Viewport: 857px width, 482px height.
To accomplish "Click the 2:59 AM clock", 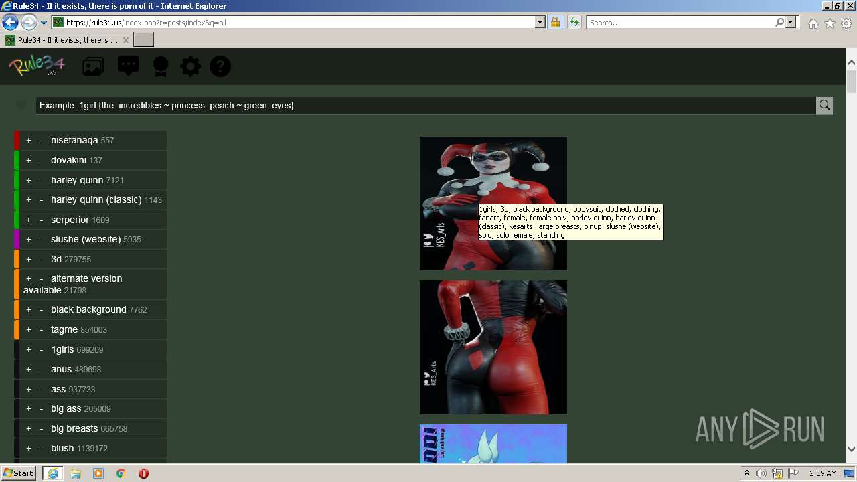I will [823, 473].
